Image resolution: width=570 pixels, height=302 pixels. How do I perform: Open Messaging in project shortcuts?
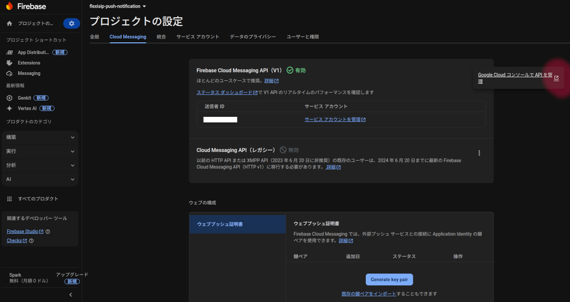(x=29, y=73)
